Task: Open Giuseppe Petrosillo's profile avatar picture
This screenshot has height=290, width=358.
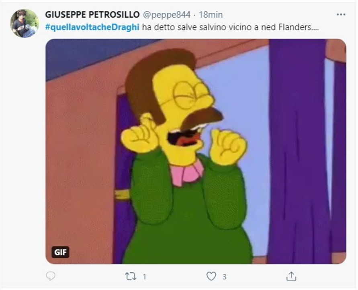Action: (25, 24)
